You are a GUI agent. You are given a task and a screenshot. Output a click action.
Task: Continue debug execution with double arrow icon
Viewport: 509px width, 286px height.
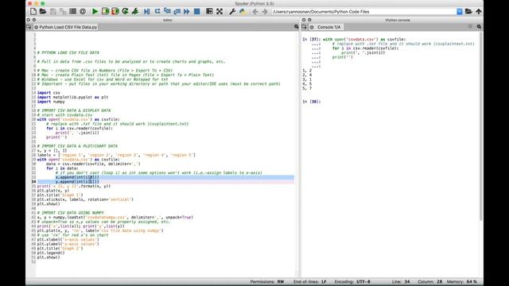pos(187,11)
